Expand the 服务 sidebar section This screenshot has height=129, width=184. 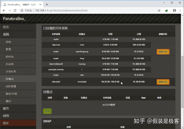[x=18, y=108]
